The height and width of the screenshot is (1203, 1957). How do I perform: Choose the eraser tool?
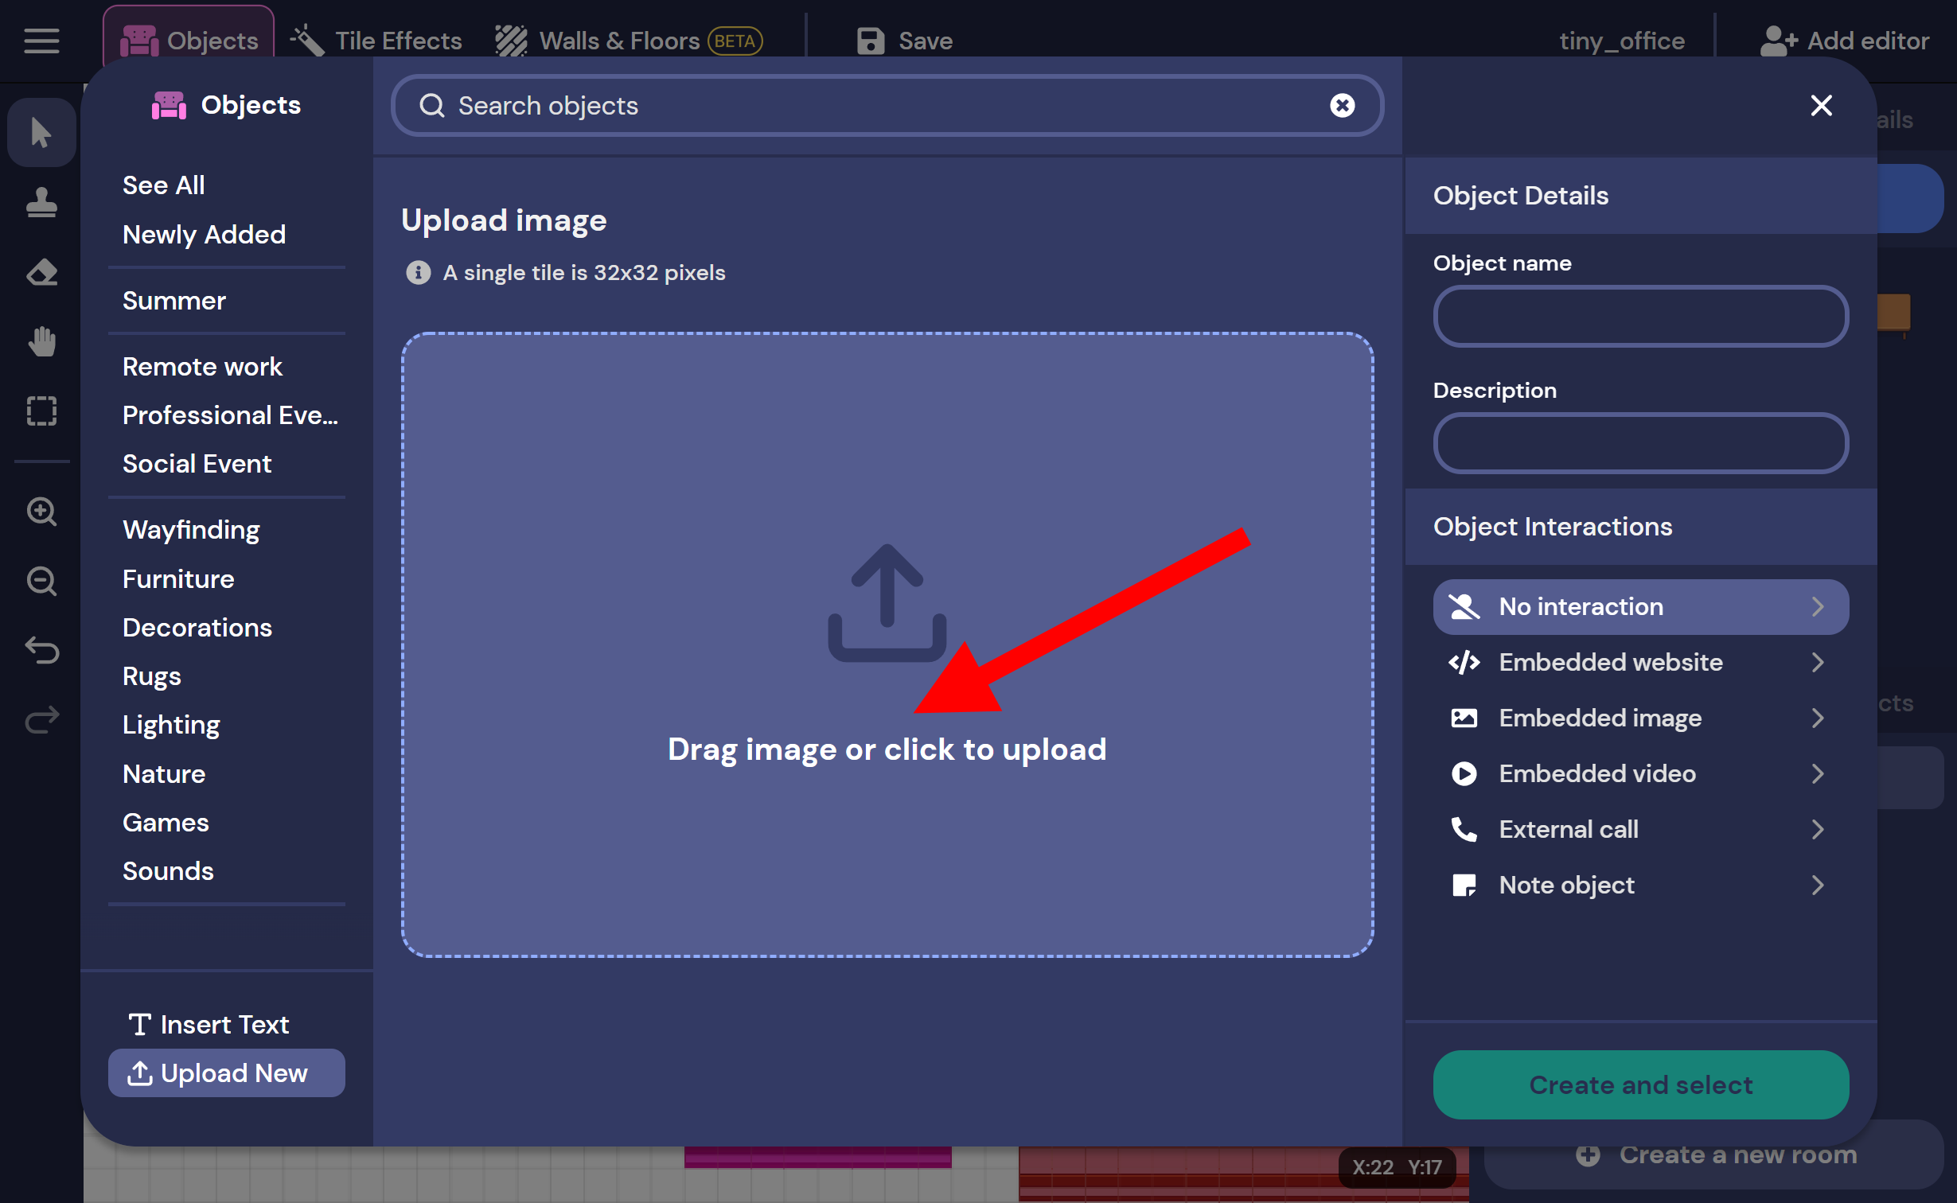[41, 272]
